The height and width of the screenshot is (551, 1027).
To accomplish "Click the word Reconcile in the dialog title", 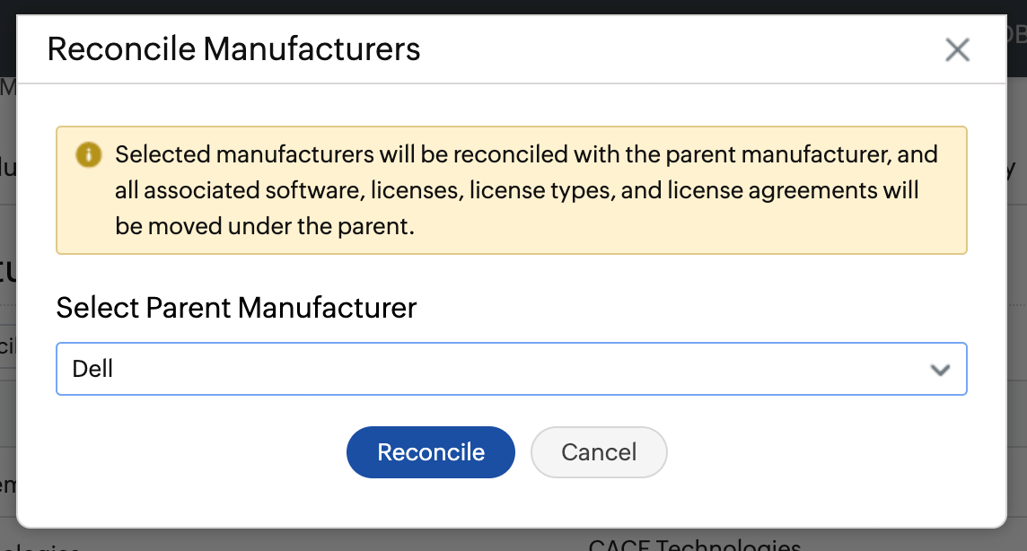I will pos(121,48).
